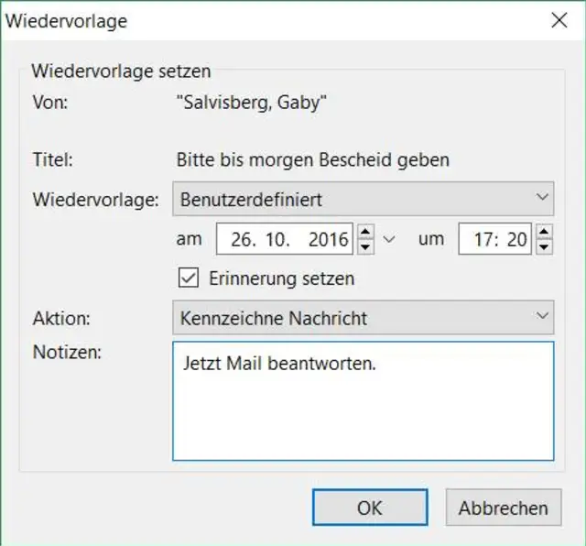Select the day value 26 in the date field
This screenshot has width=586, height=546.
pos(242,240)
